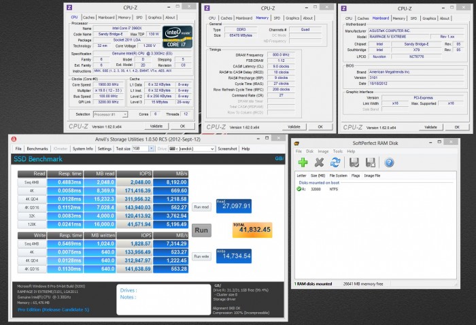The width and height of the screenshot is (476, 325).
Task: Switch to Graphics tab in CPU tab CPU-Z window
Action: tap(154, 18)
